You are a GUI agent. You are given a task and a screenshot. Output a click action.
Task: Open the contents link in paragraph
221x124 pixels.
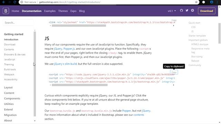(x=139, y=115)
